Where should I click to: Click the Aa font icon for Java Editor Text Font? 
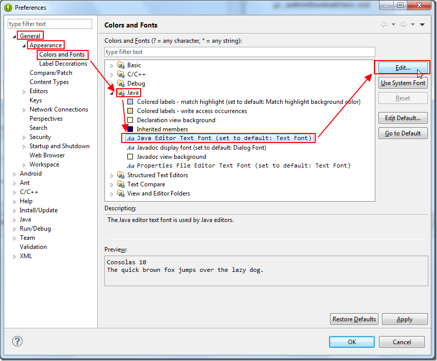[x=131, y=138]
